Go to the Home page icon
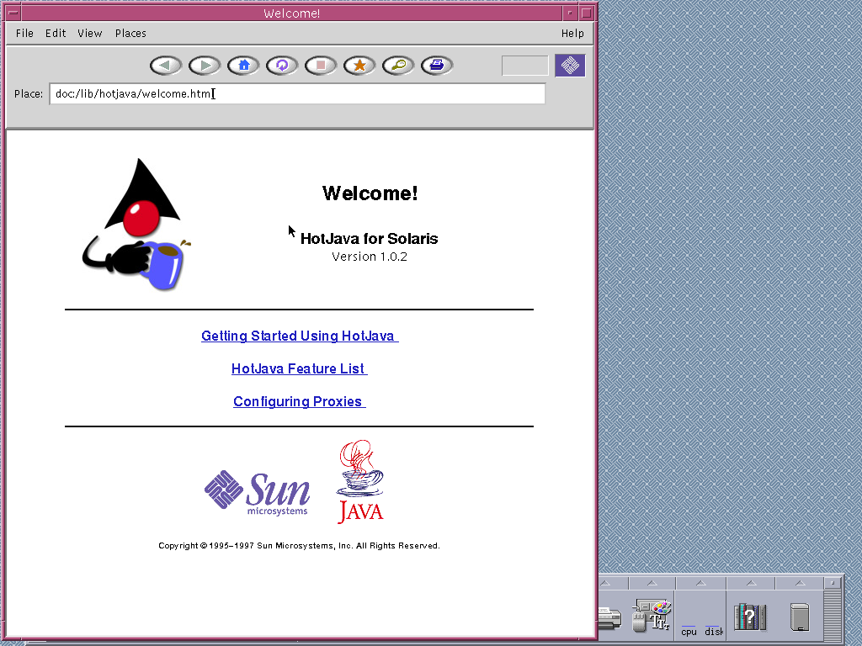The image size is (862, 646). point(242,65)
